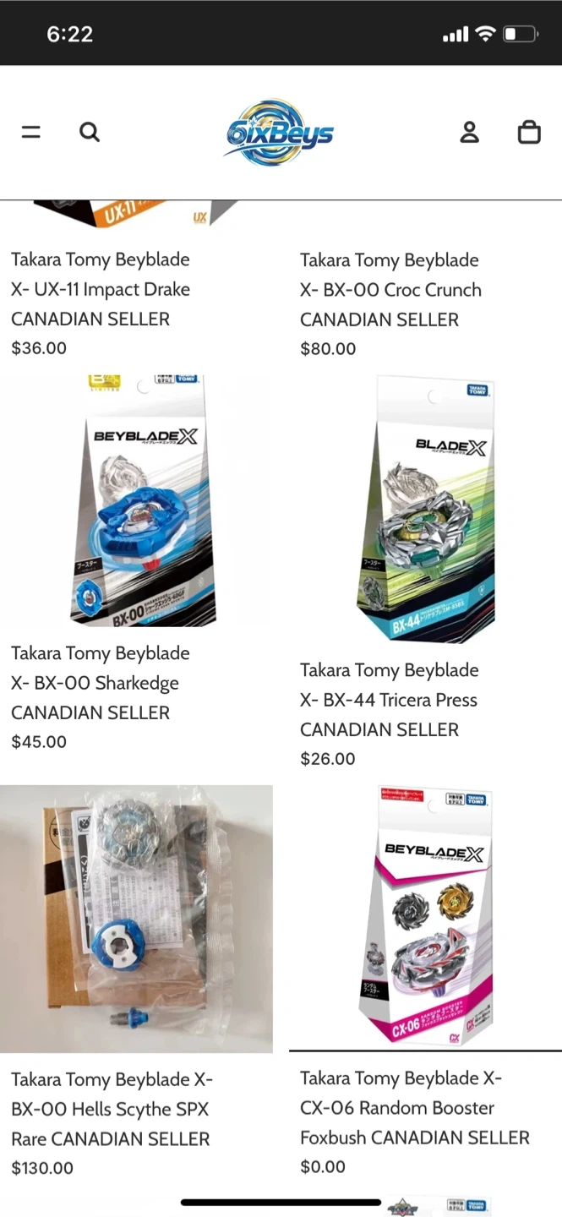Tap the battery indicator in status bar
The image size is (562, 1217).
[521, 34]
